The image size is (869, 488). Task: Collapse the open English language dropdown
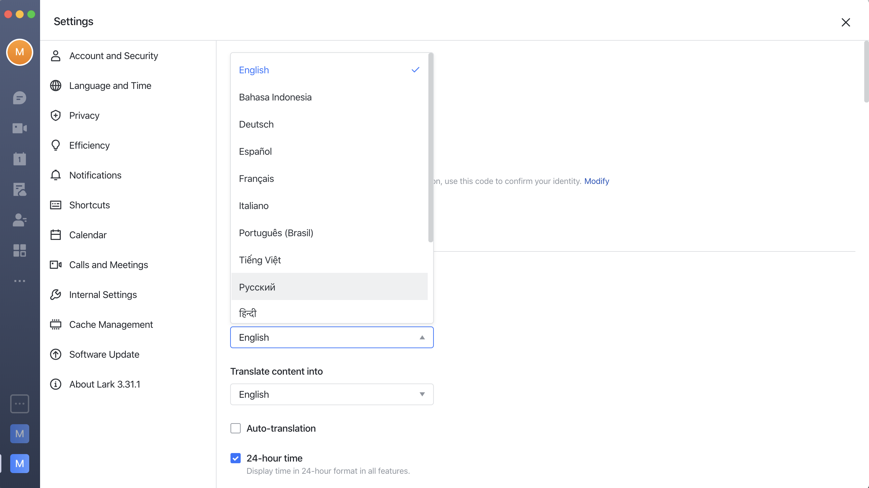coord(332,337)
